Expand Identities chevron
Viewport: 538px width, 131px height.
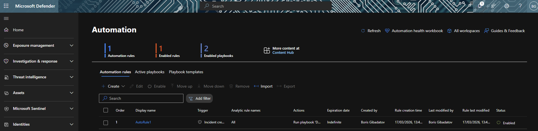pos(72,124)
